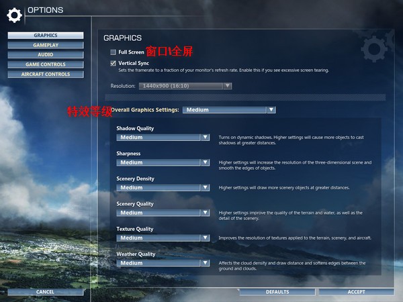
Task: Confirm changes with the Accept button
Action: [356, 292]
